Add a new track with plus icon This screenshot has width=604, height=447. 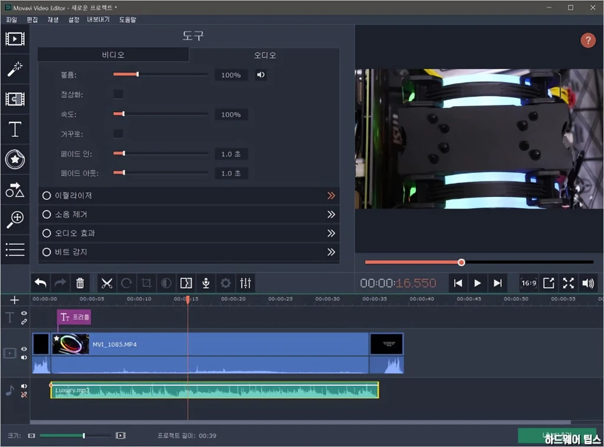(x=15, y=300)
